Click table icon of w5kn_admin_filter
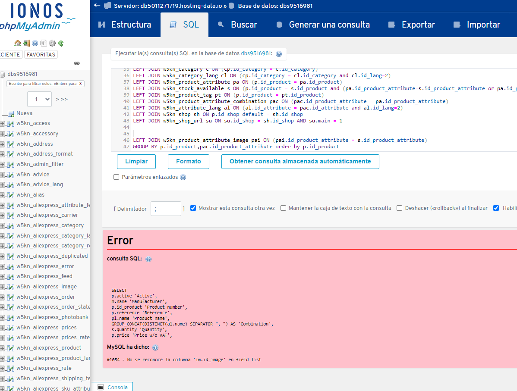 pos(11,164)
